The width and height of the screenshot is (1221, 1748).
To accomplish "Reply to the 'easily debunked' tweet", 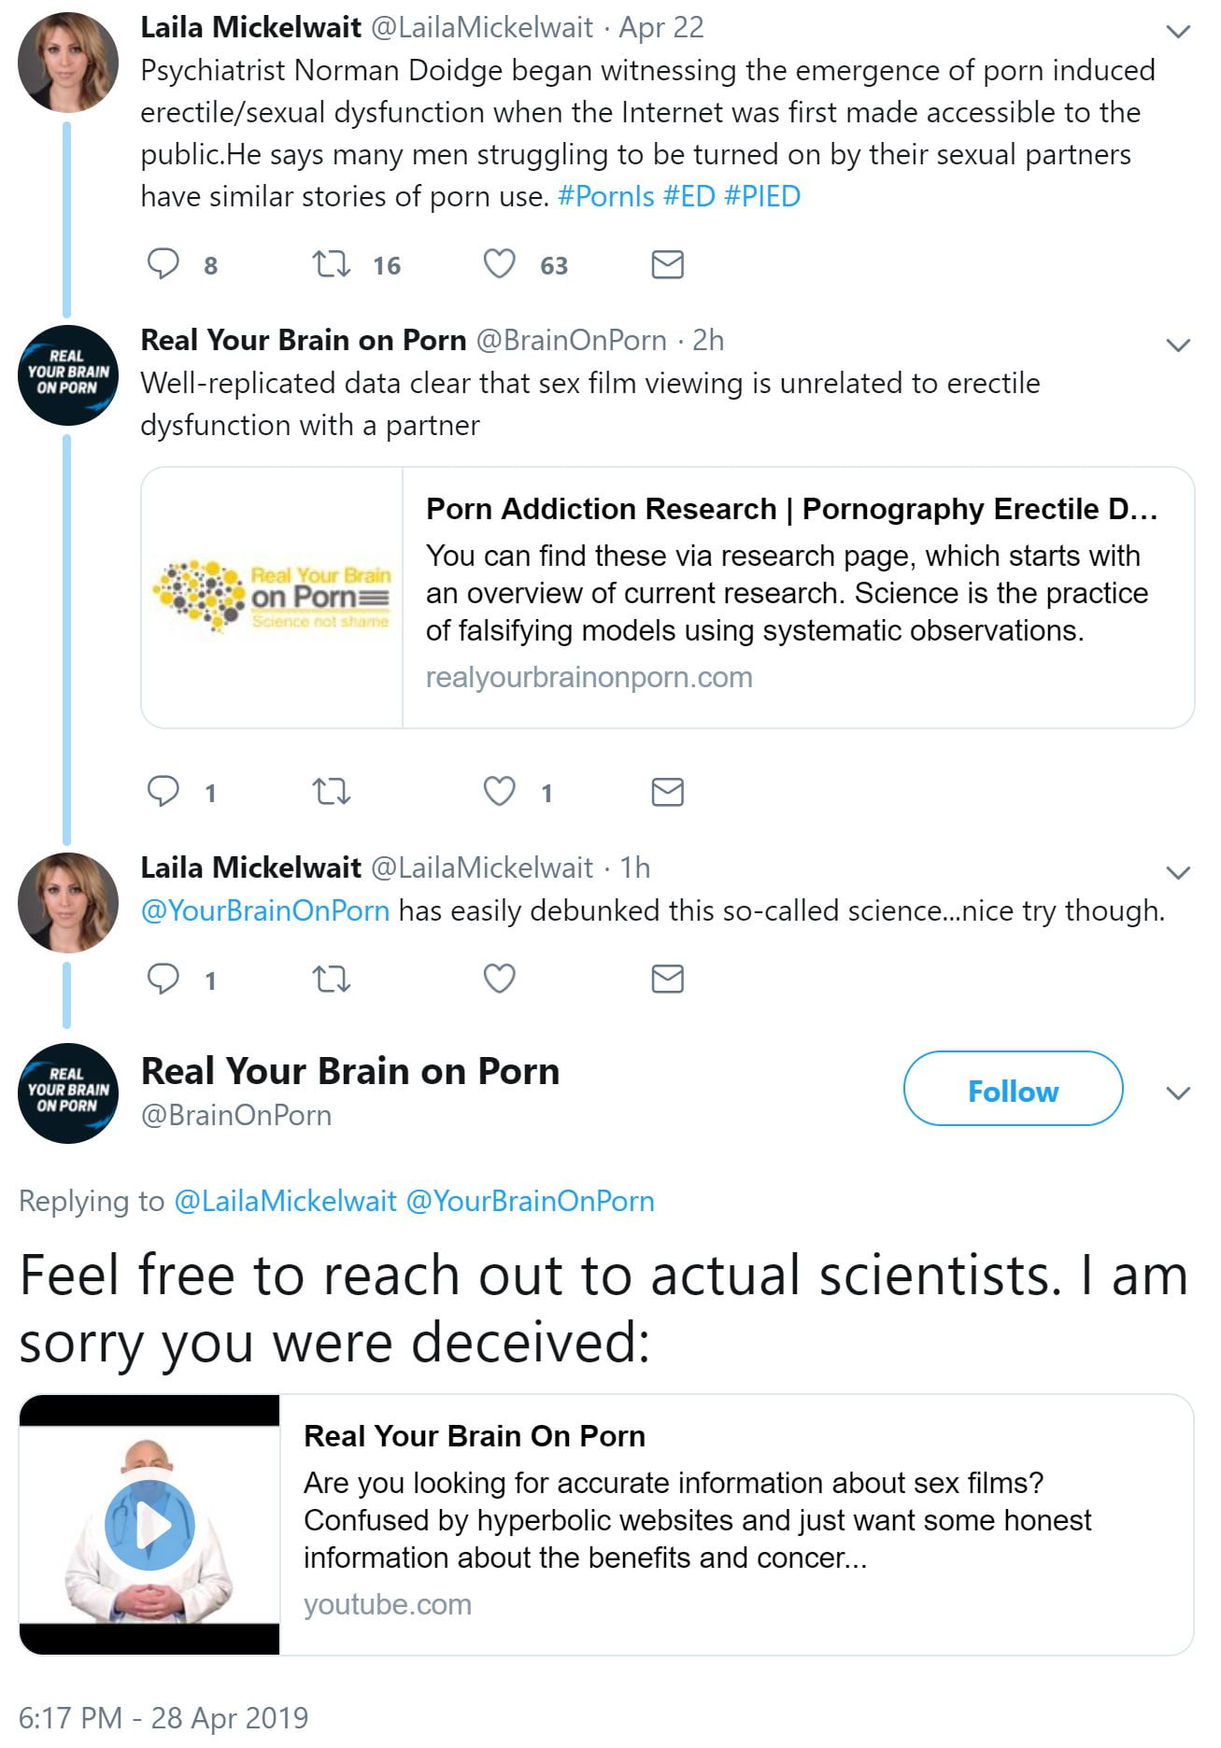I will (163, 980).
